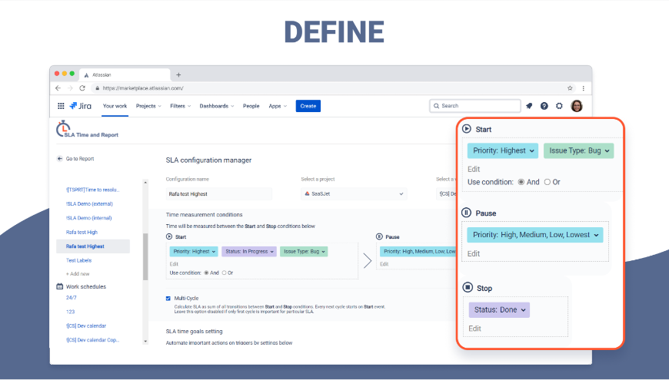Select the Or radio in callout panel
669x380 pixels.
coord(548,182)
